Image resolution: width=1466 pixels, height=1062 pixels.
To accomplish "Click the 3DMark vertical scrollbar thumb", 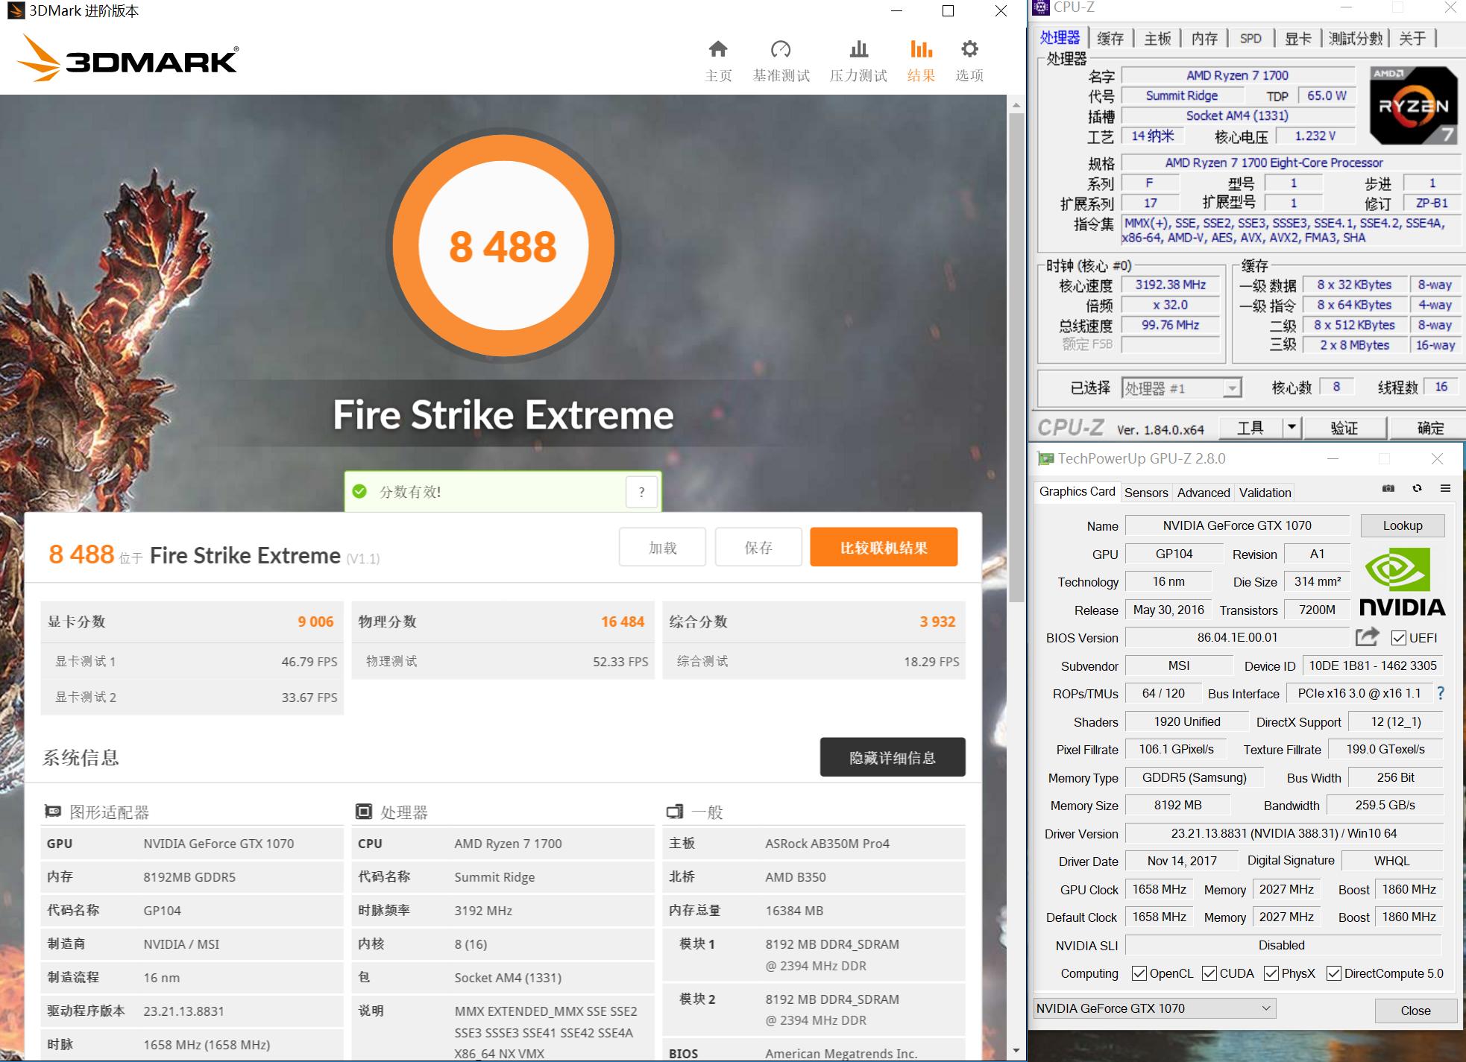I will pos(1016,358).
